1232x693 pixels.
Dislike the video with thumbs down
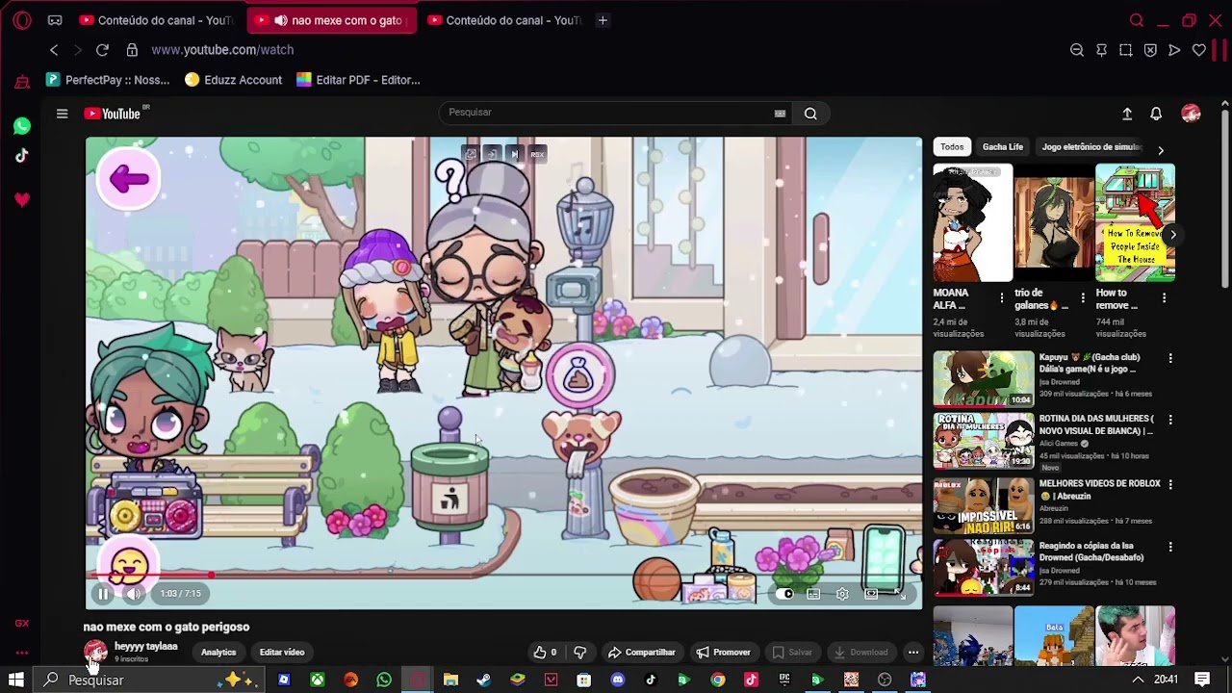[x=579, y=653]
